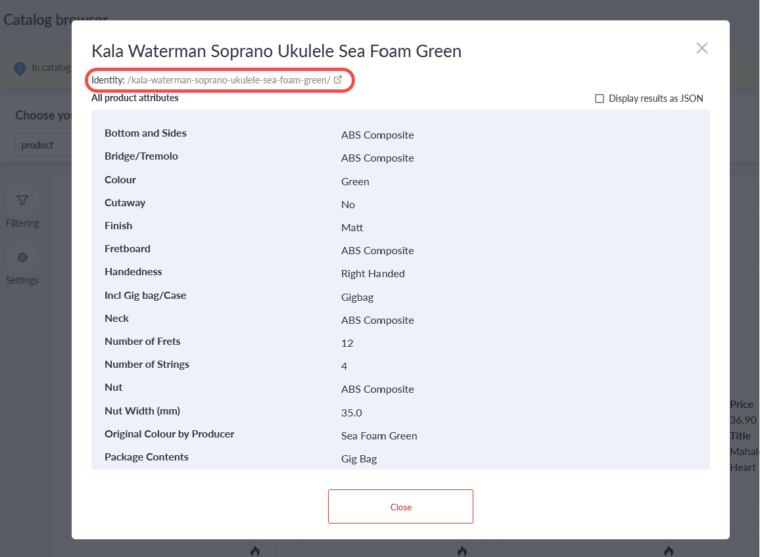760x557 pixels.
Task: Open the external link icon beside Identity
Action: [338, 80]
